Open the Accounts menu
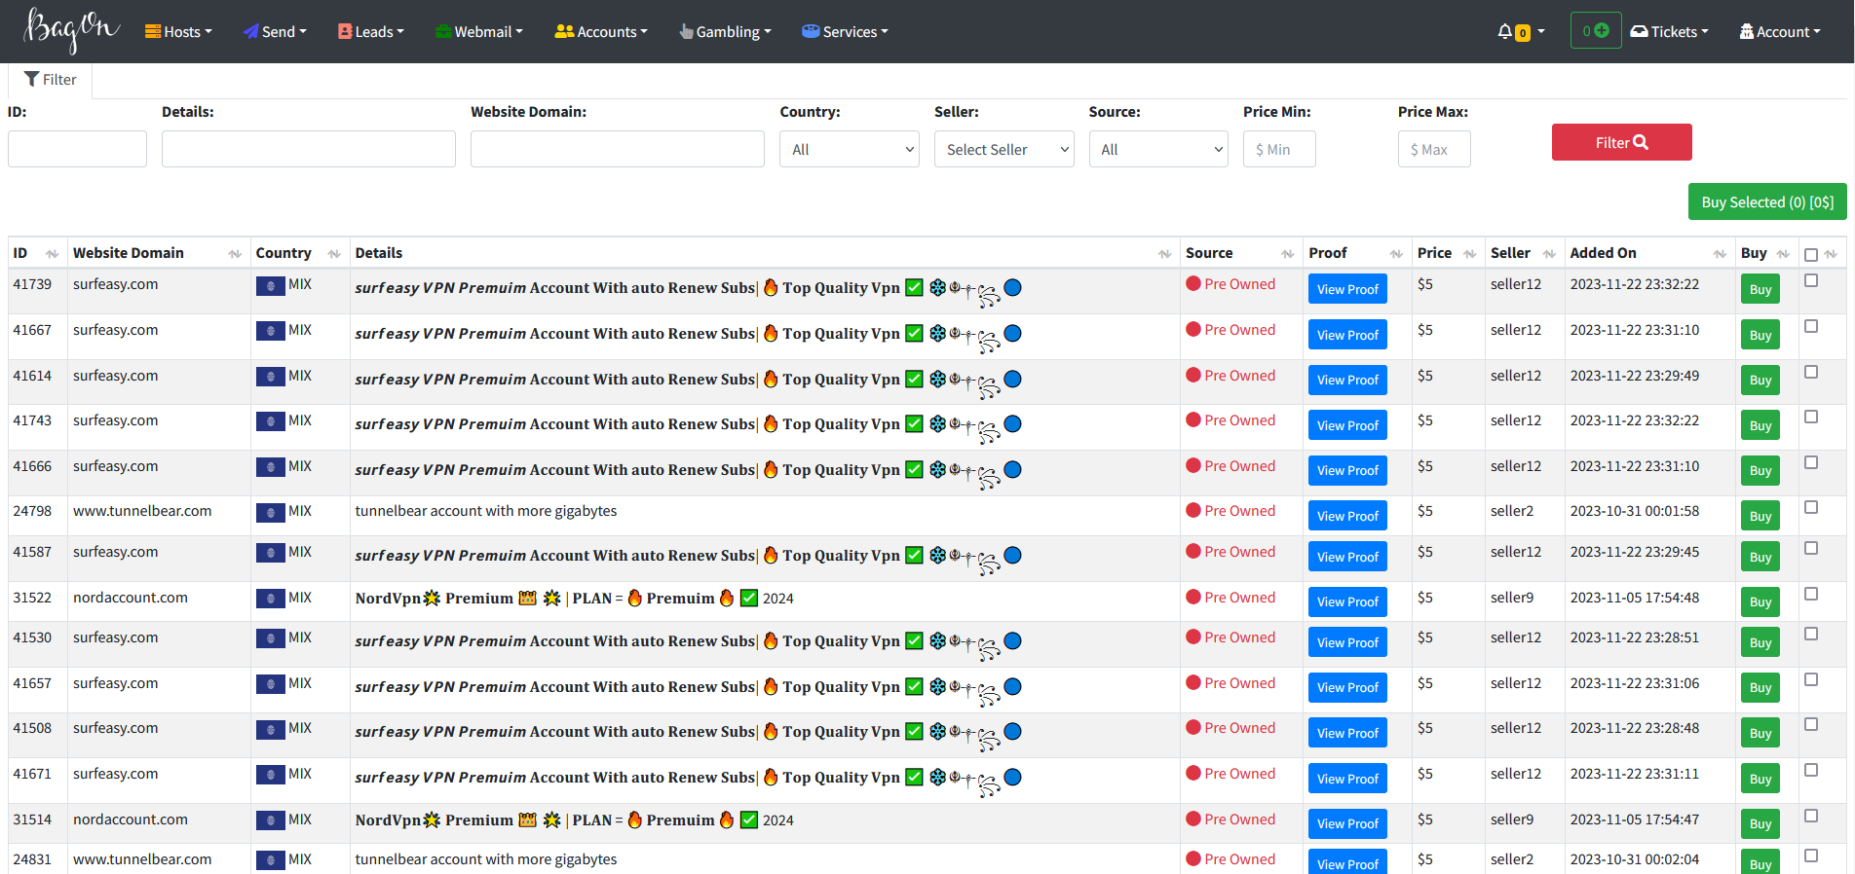This screenshot has width=1855, height=874. pyautogui.click(x=601, y=32)
